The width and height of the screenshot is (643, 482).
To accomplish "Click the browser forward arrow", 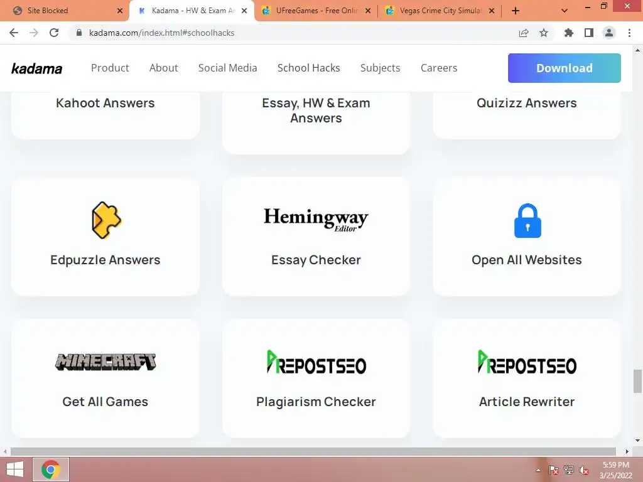I will point(34,33).
